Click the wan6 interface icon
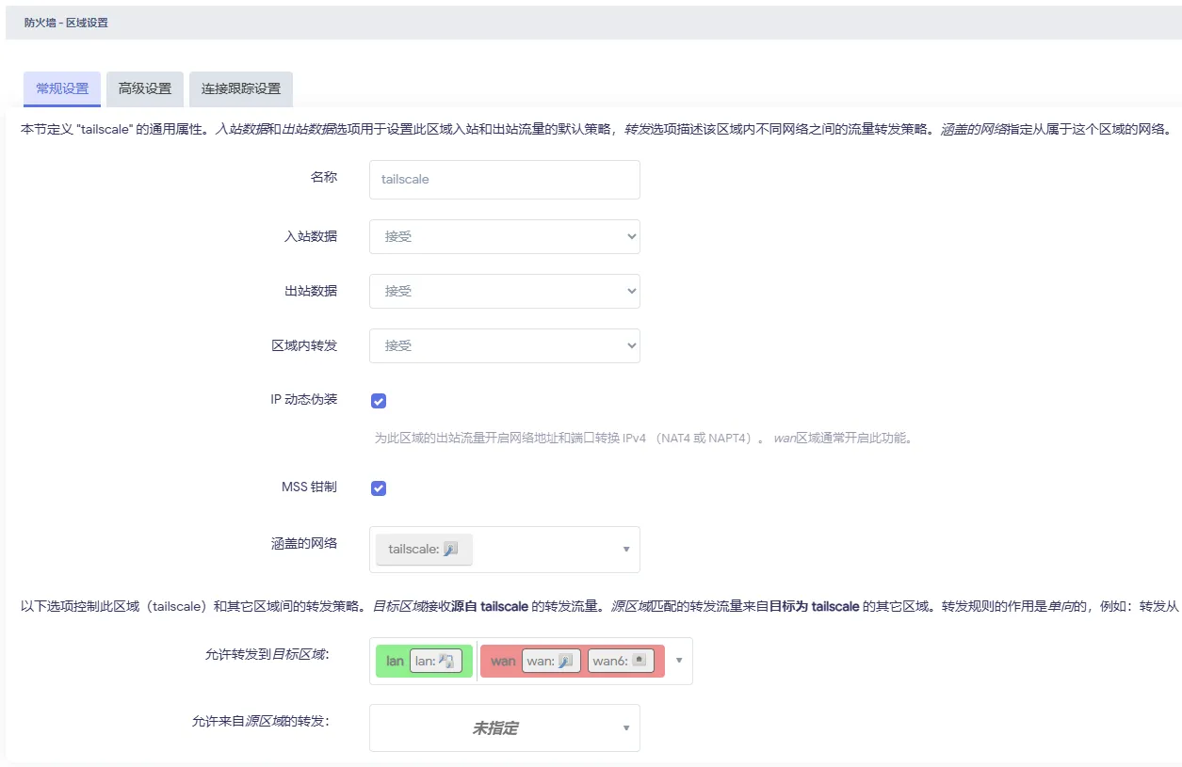The image size is (1182, 767). click(x=639, y=661)
